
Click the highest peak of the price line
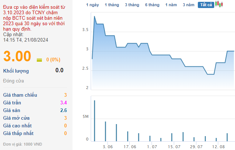pyautogui.click(x=95, y=16)
